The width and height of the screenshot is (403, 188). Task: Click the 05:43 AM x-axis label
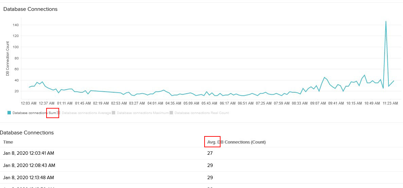(x=209, y=103)
